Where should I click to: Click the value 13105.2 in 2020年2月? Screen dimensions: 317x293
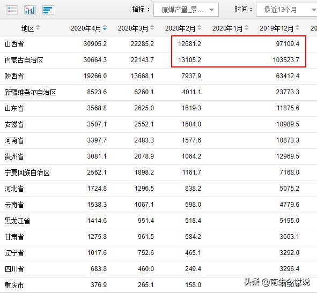[189, 60]
